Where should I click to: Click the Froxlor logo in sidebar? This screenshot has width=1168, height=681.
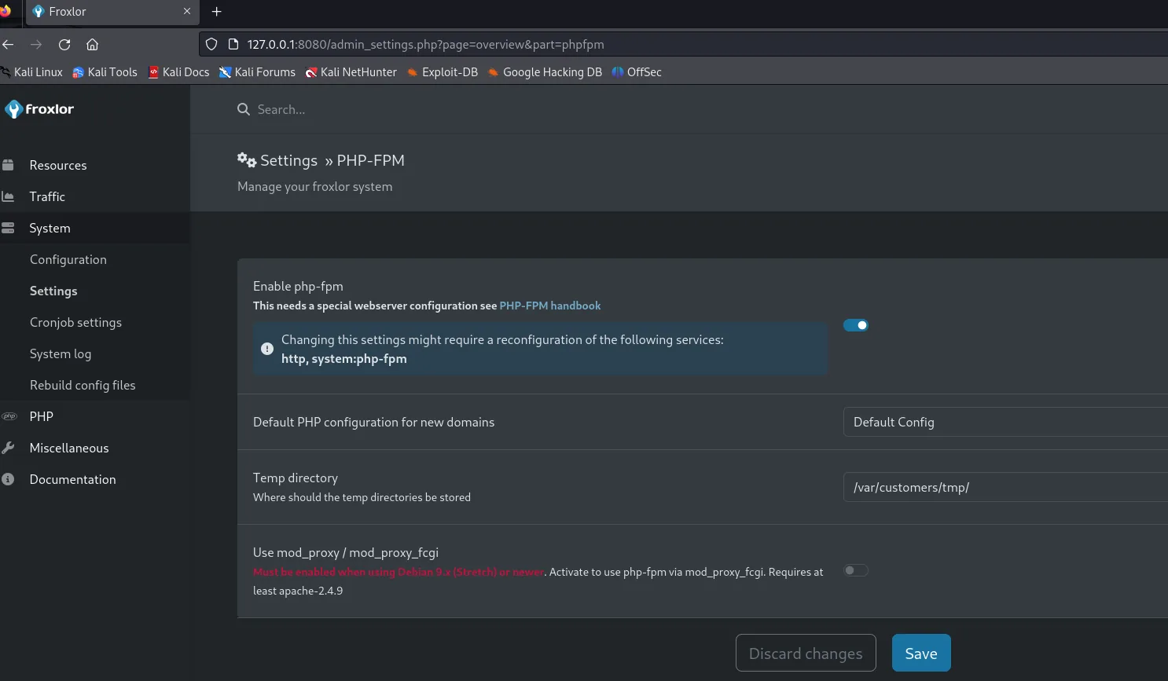[x=39, y=109]
